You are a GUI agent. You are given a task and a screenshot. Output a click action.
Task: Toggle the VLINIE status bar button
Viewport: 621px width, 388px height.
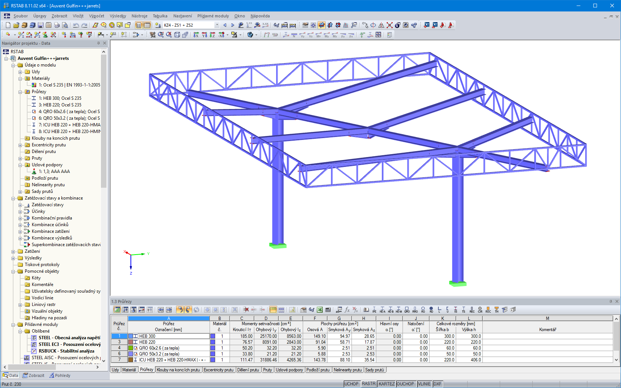[x=424, y=384]
